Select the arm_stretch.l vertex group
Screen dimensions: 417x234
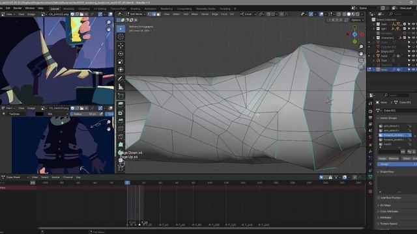tap(394, 126)
